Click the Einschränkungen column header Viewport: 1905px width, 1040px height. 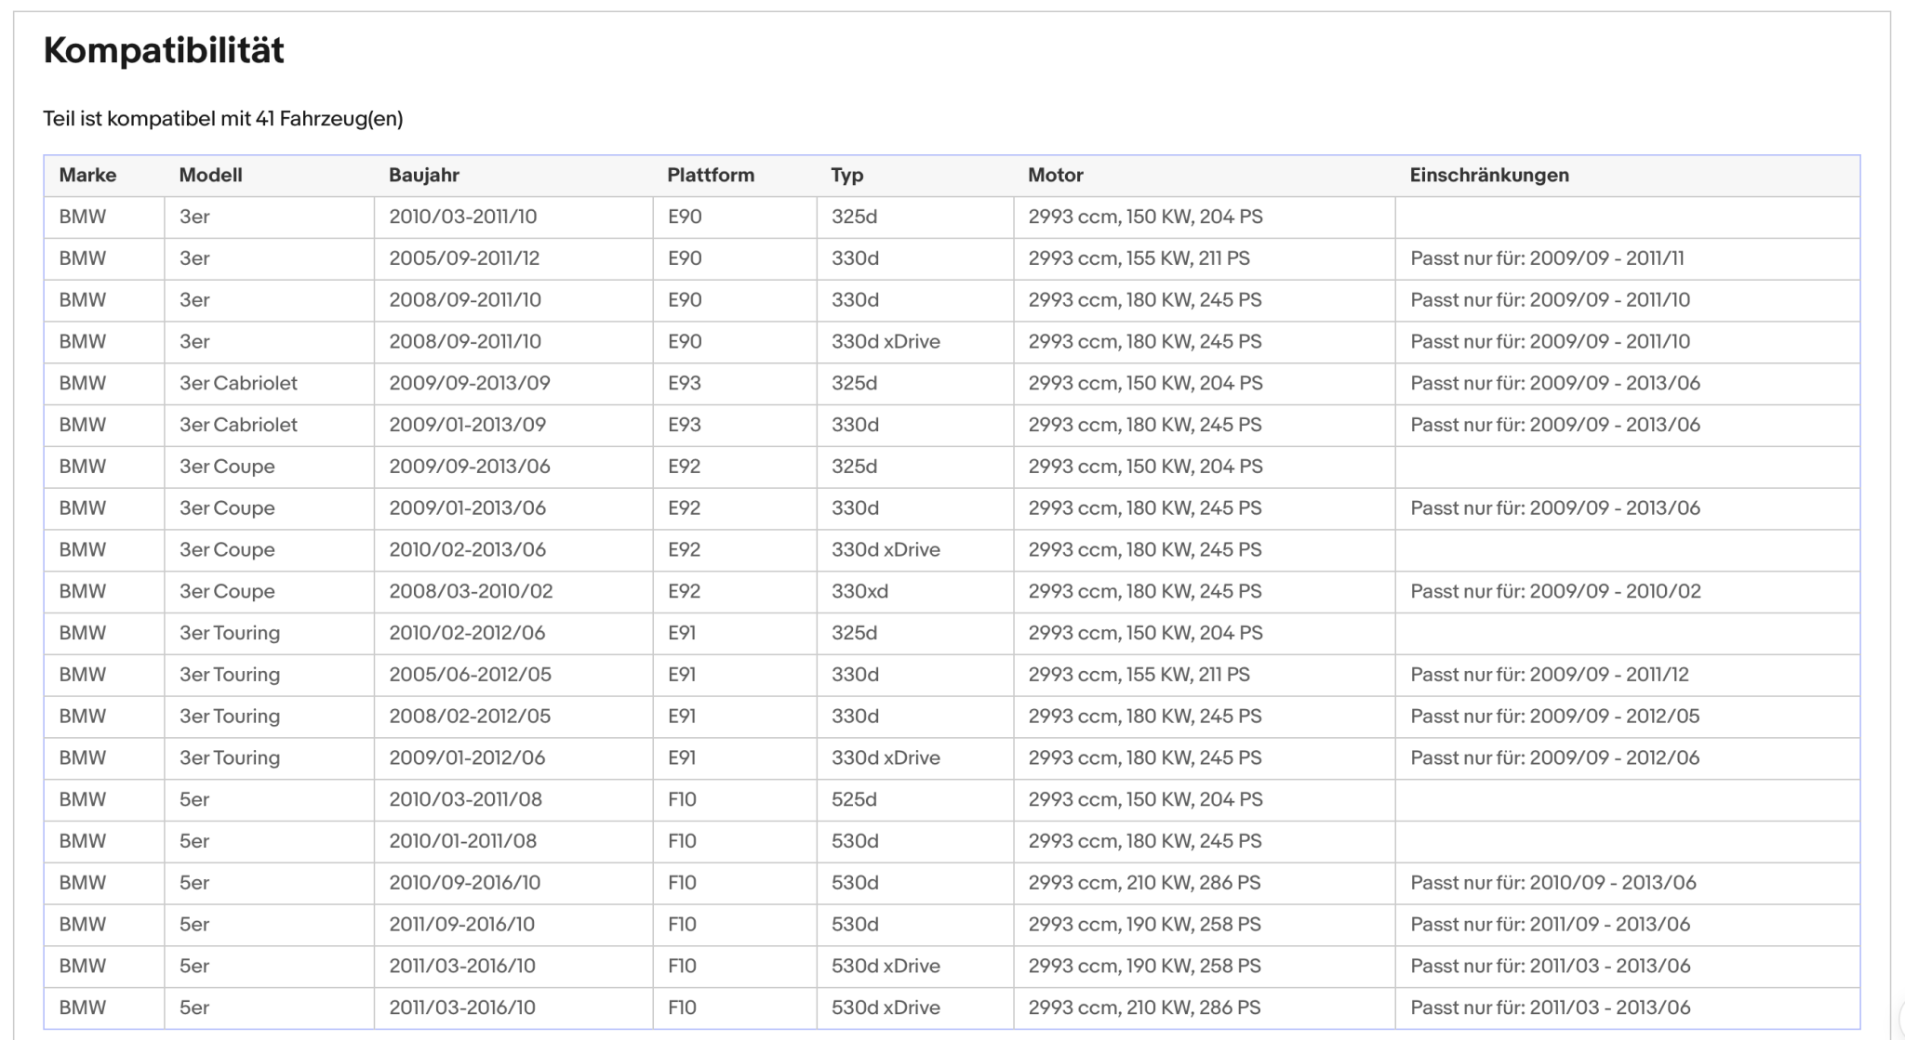click(x=1489, y=175)
